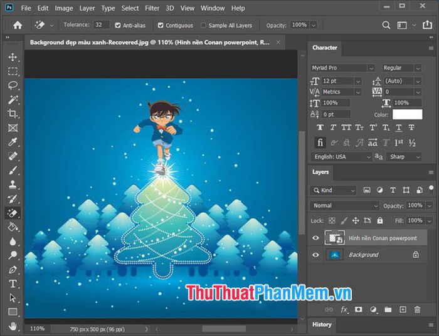The height and width of the screenshot is (336, 439).
Task: Open the Filter menu
Action: pyautogui.click(x=152, y=8)
